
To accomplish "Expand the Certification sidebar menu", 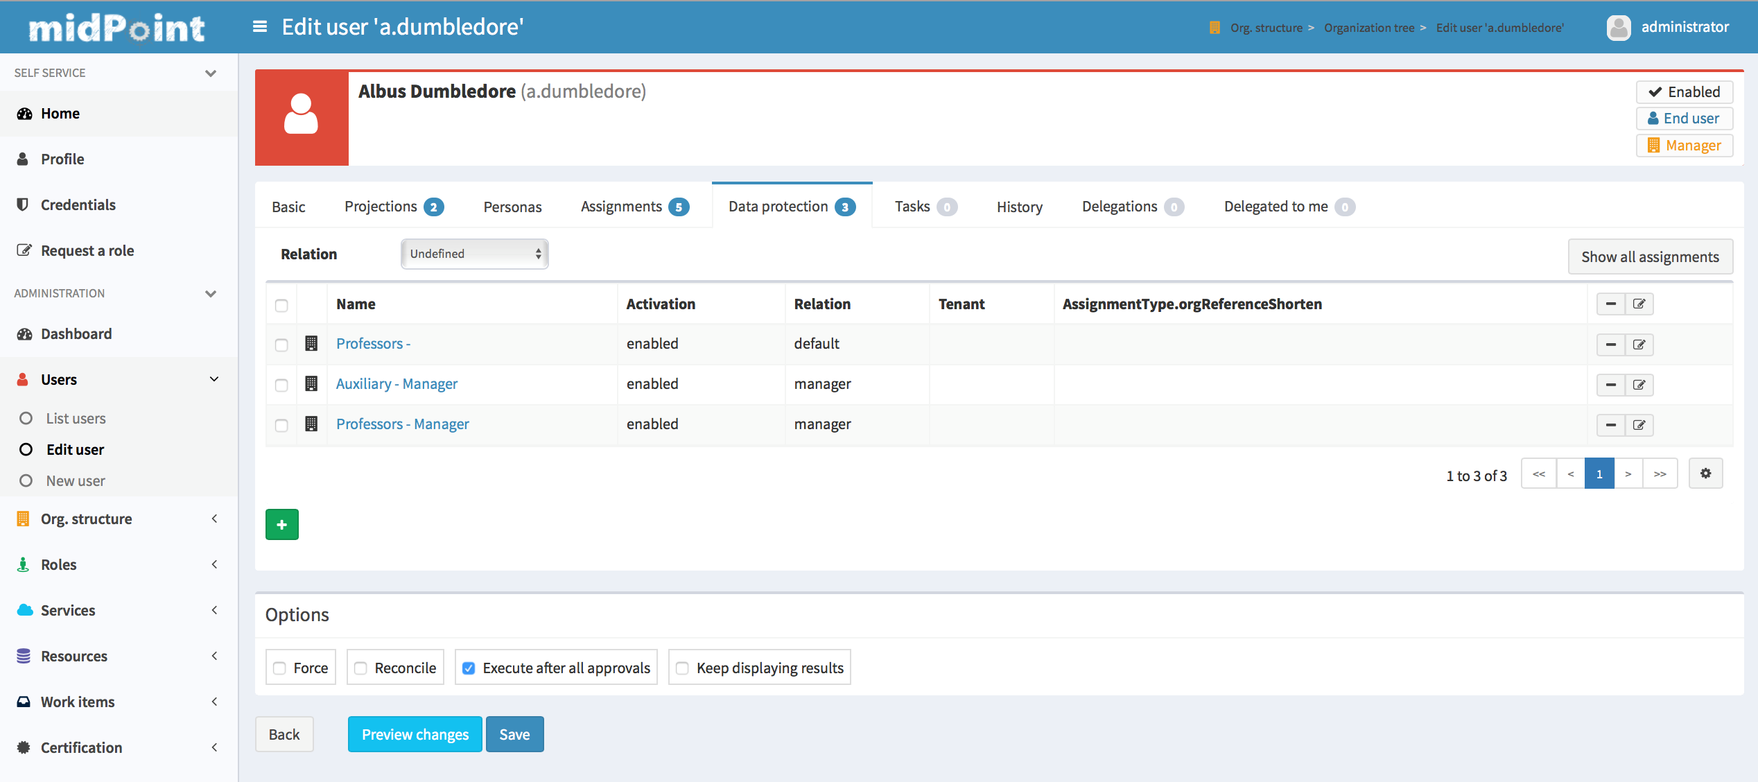I will (214, 747).
